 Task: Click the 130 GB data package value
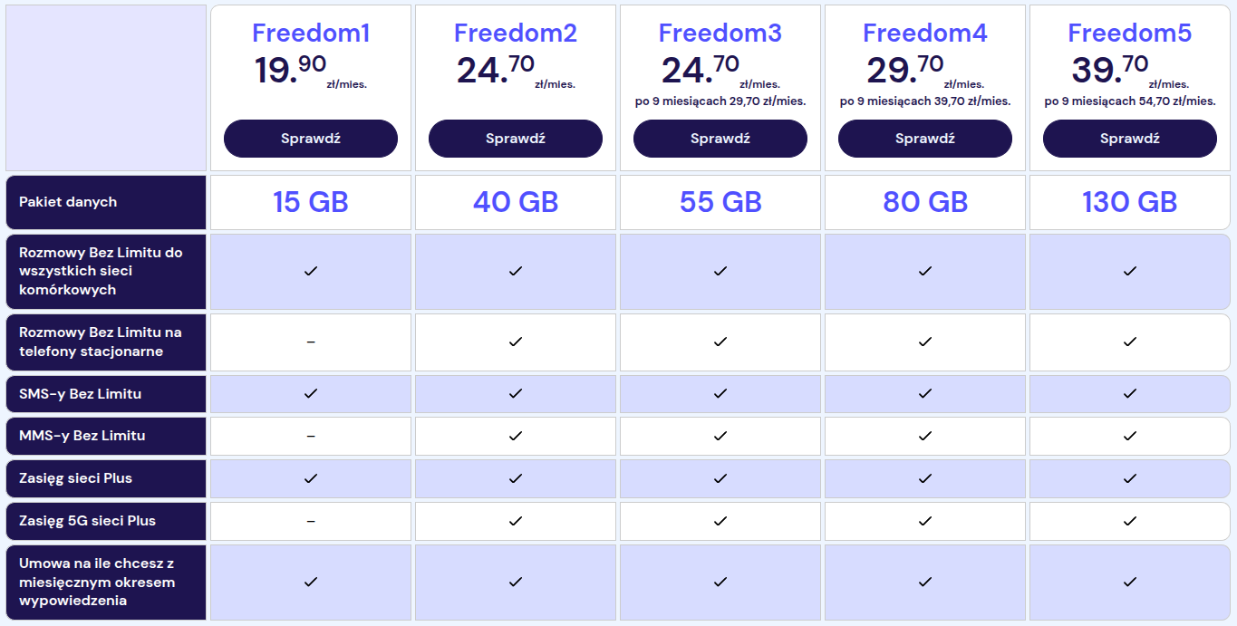[1129, 202]
